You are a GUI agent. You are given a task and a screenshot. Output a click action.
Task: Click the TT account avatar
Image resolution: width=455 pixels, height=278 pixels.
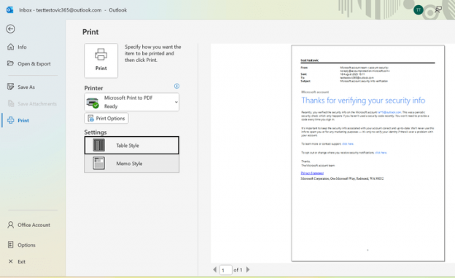[418, 10]
